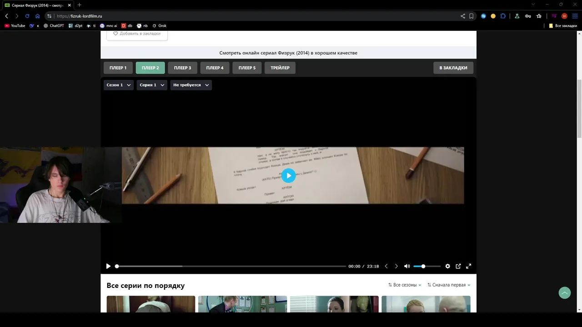The width and height of the screenshot is (582, 327).
Task: Skip to the next episode with the right arrow
Action: click(x=396, y=266)
